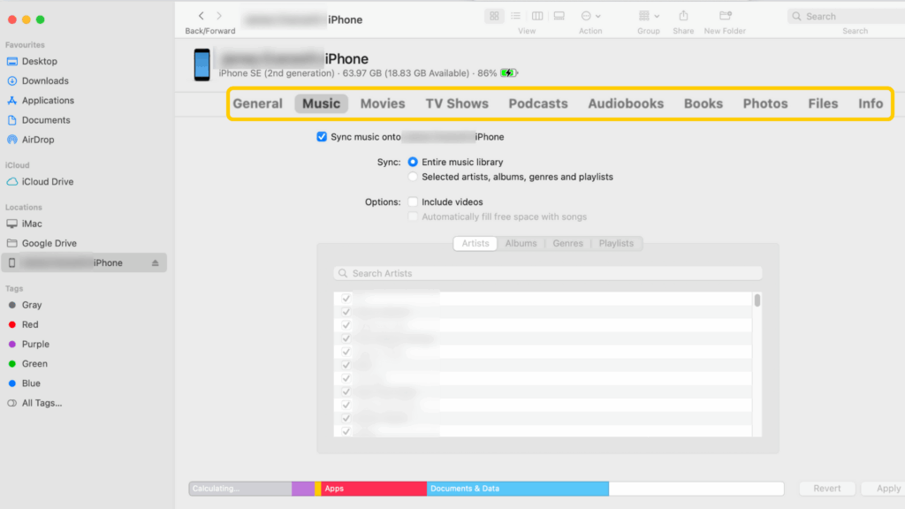
Task: Click inside the Search Artists field
Action: (x=548, y=273)
